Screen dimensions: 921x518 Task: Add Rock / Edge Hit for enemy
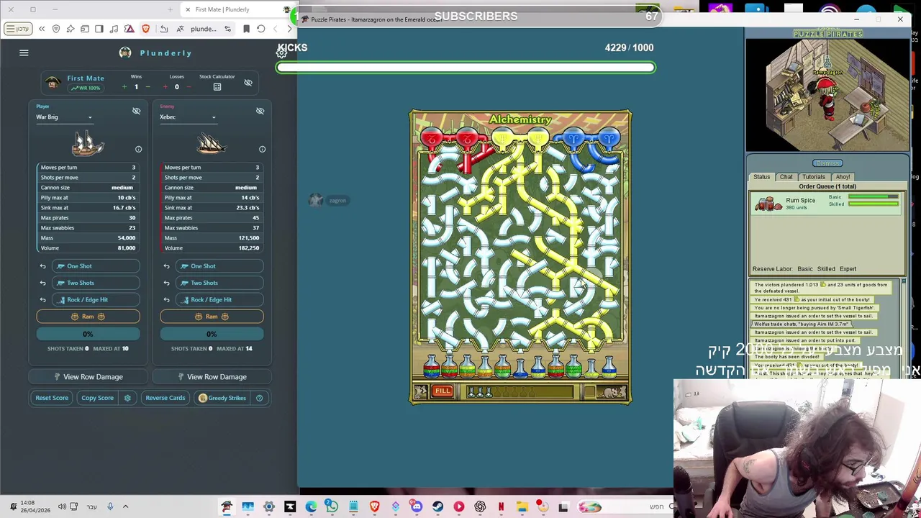[x=219, y=299]
